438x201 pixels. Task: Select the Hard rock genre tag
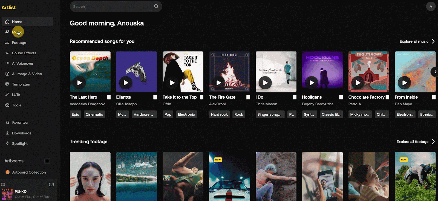coord(219,114)
